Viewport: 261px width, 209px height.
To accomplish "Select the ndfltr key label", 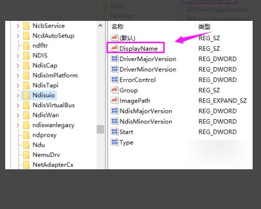I will (x=40, y=45).
